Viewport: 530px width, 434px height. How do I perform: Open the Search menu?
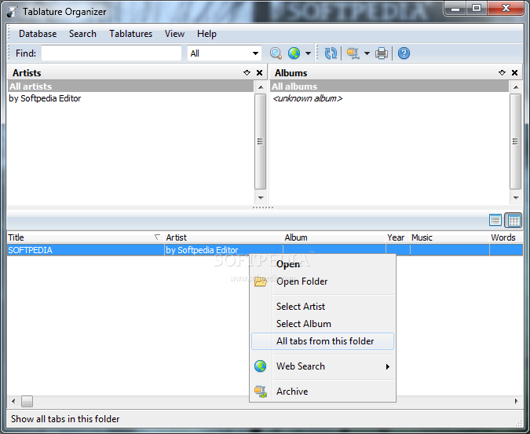click(82, 34)
